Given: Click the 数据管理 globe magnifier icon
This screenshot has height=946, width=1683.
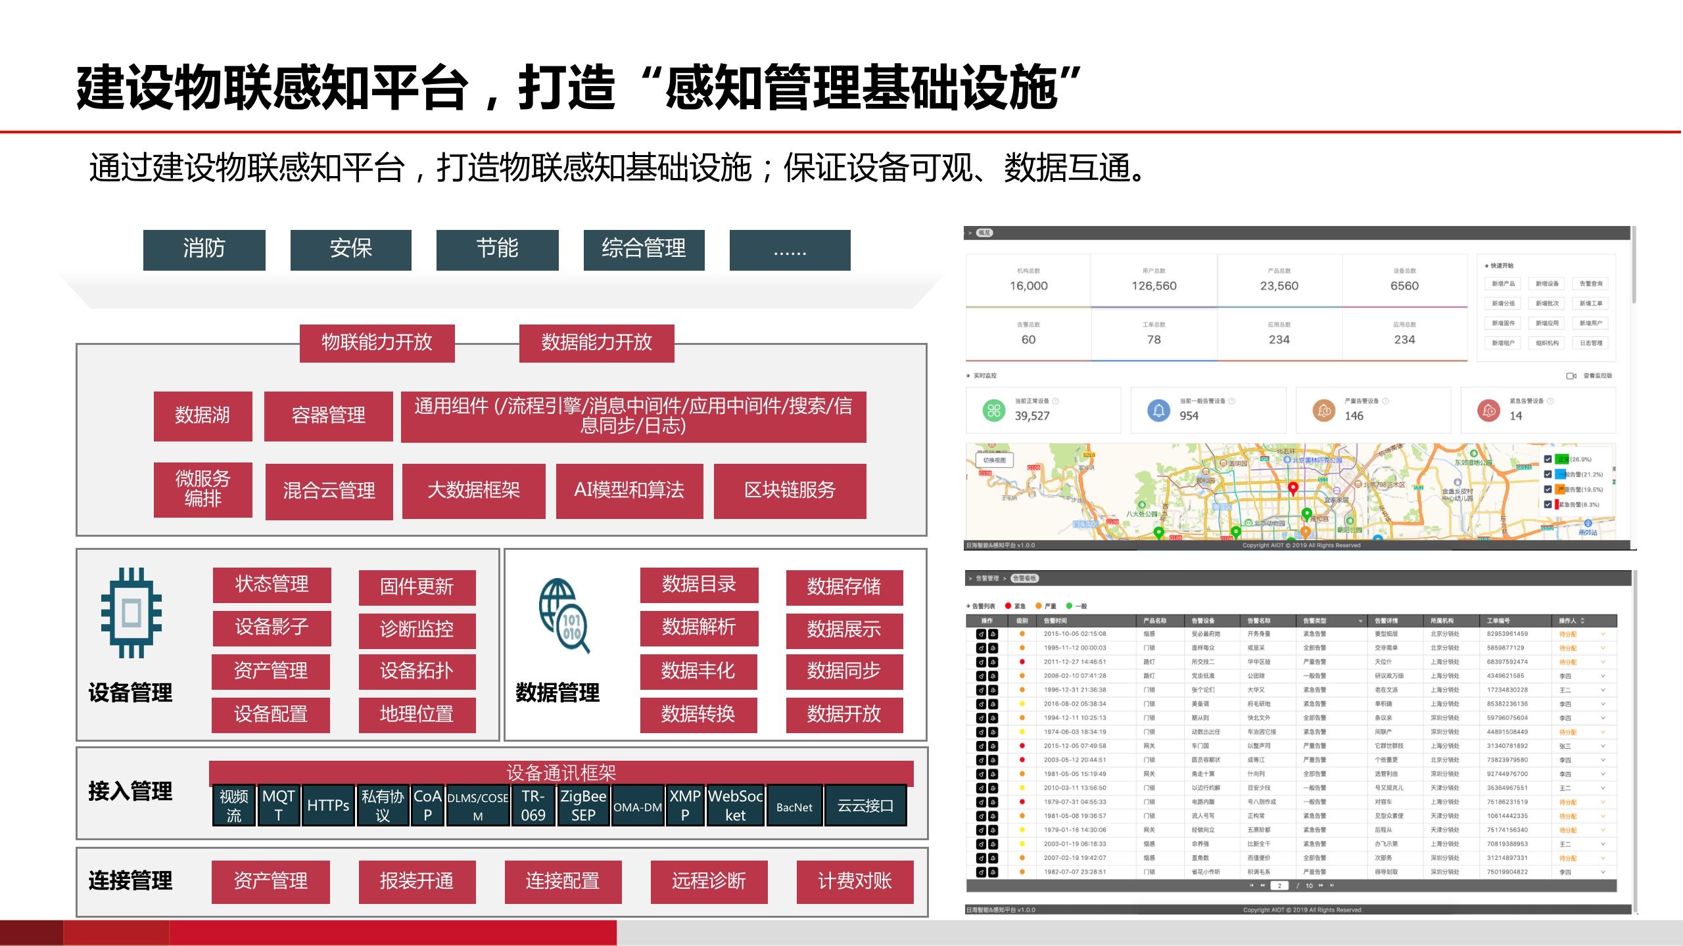Looking at the screenshot, I should click(563, 616).
